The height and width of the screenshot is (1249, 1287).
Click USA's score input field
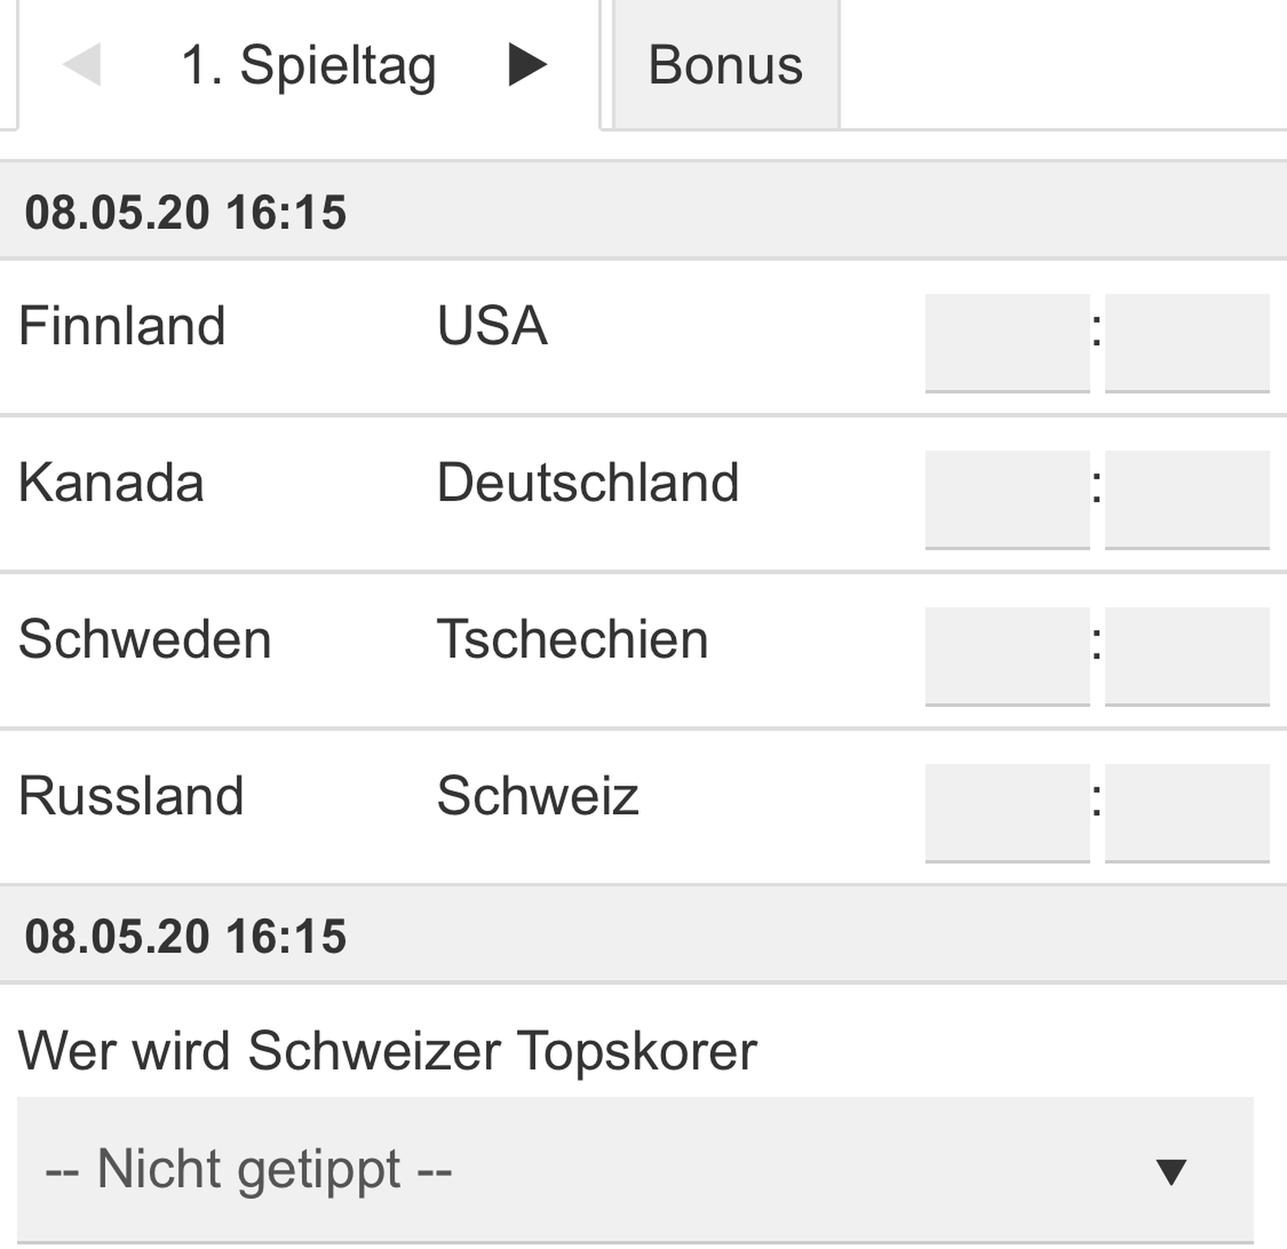coord(1186,342)
